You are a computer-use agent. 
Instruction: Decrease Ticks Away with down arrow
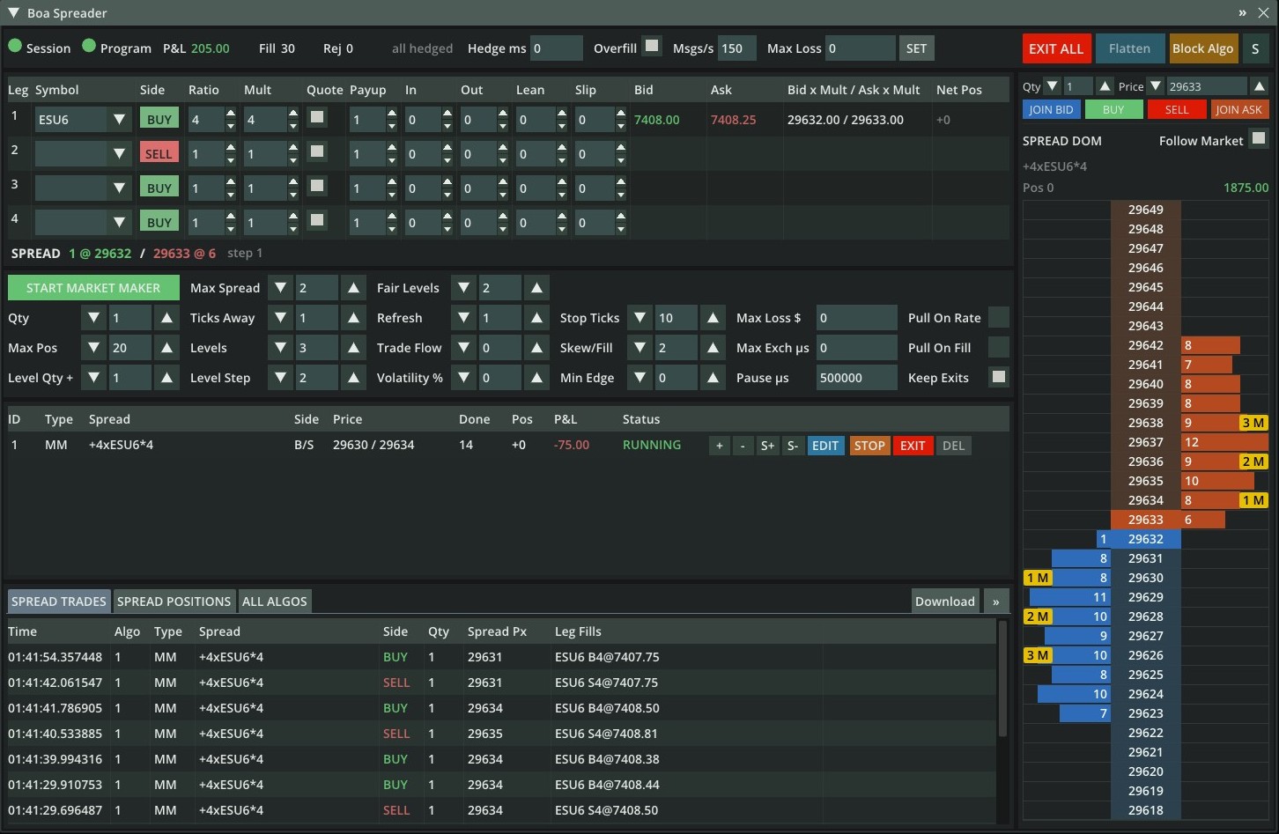(280, 318)
